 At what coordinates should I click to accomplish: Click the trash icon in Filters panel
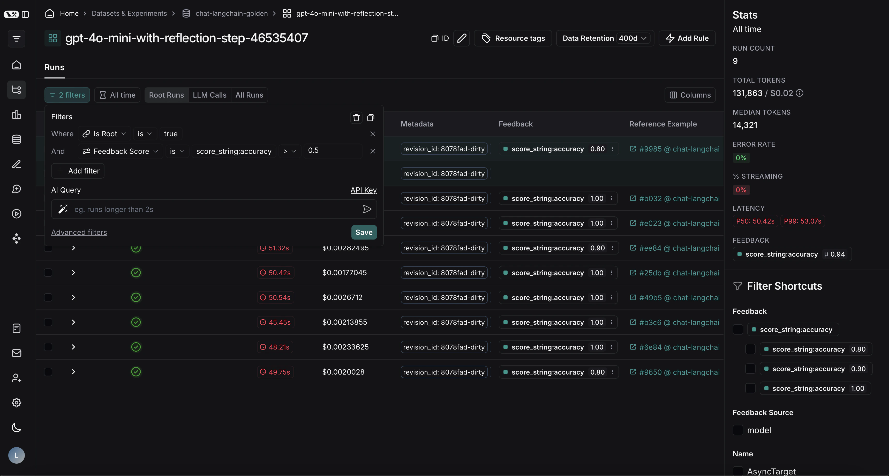[x=356, y=118]
